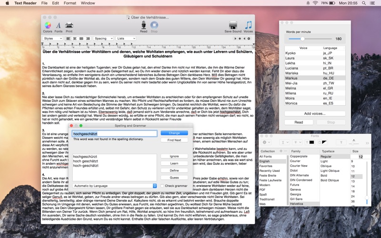Click the Wi-Fi status icon
The height and width of the screenshot is (238, 381).
315,3
